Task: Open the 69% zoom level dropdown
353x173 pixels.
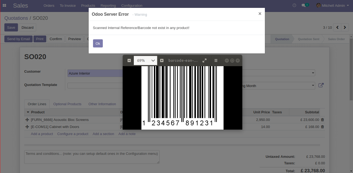Action: pyautogui.click(x=145, y=60)
